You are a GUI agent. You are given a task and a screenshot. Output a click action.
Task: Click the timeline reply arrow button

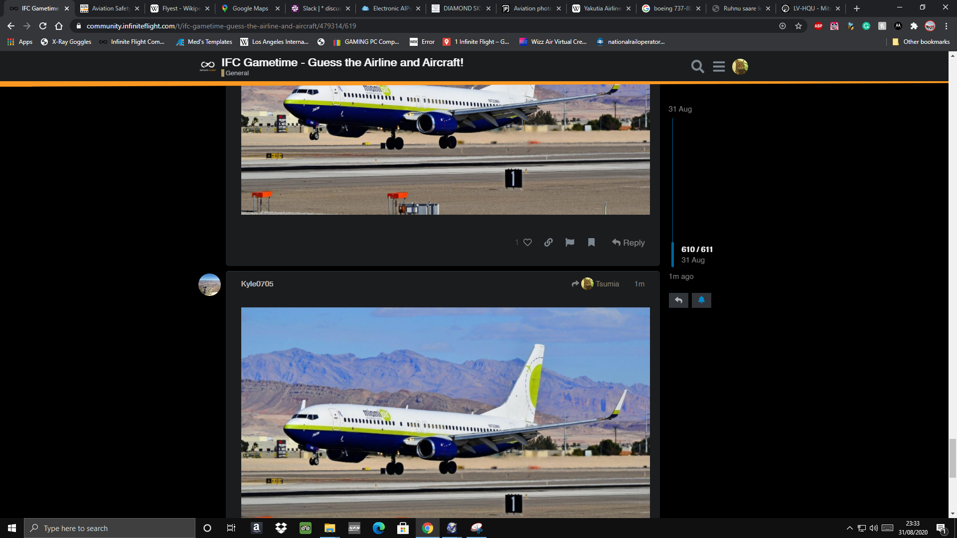[678, 300]
